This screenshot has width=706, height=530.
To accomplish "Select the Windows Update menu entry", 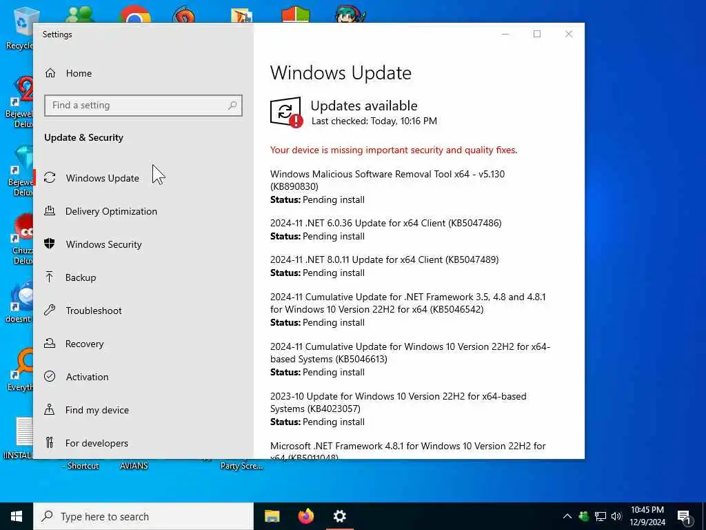I will [x=102, y=178].
